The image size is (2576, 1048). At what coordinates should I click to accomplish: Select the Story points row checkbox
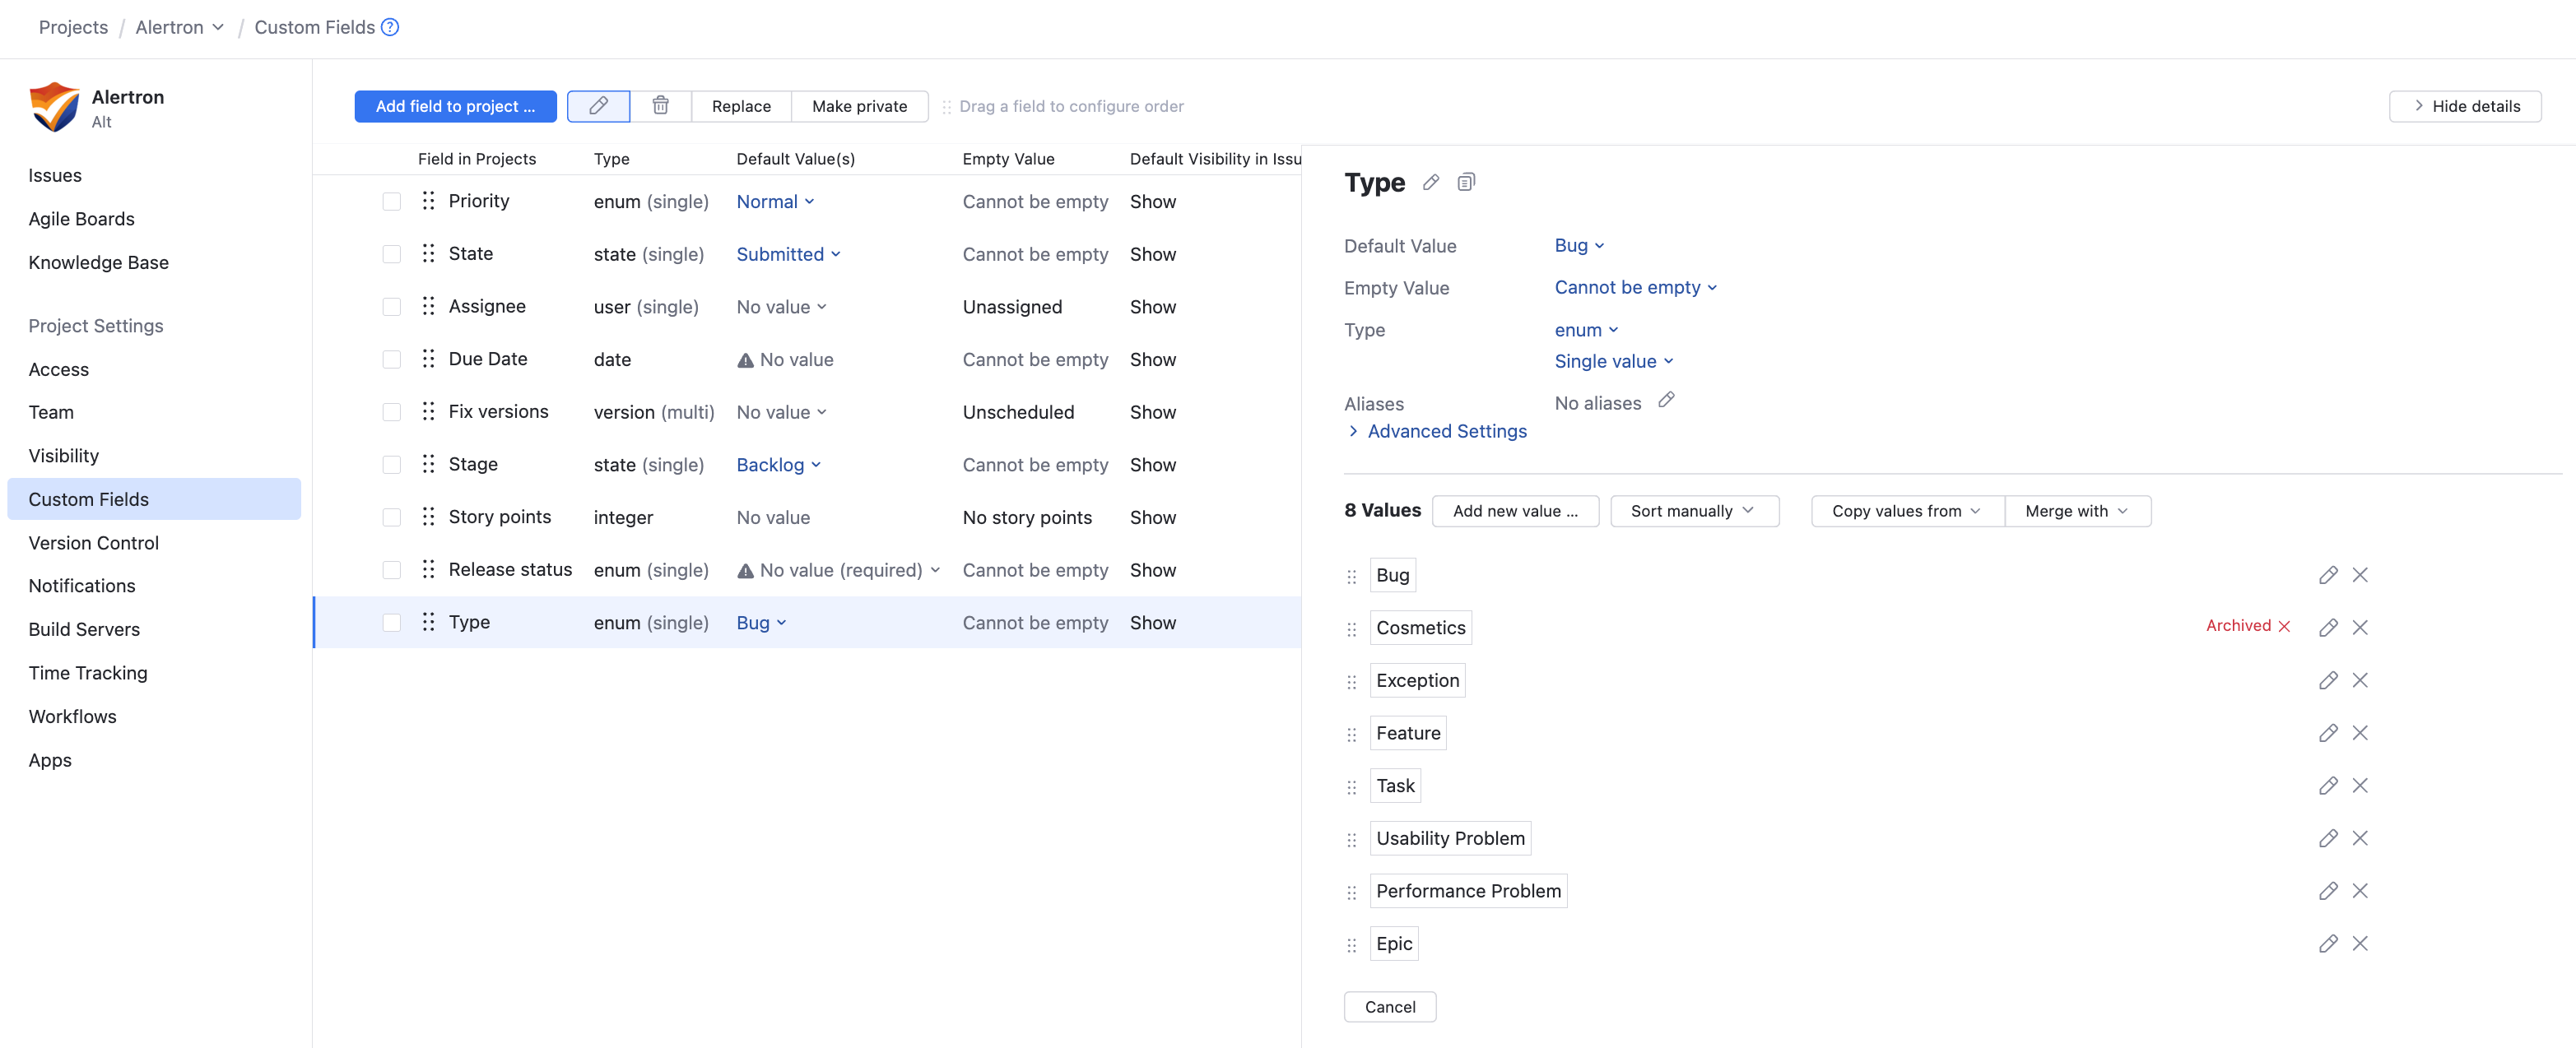tap(391, 517)
